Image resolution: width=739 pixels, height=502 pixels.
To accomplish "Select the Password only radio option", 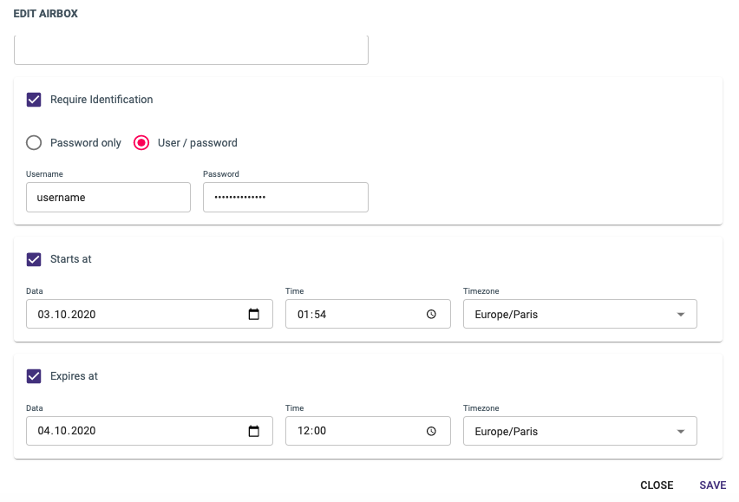I will [x=34, y=143].
